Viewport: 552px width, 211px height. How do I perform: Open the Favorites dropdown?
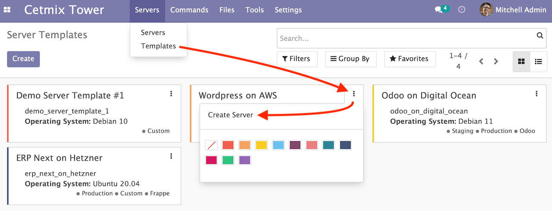tap(410, 59)
